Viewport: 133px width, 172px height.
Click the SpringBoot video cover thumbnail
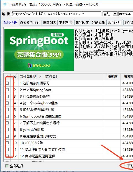(39, 50)
